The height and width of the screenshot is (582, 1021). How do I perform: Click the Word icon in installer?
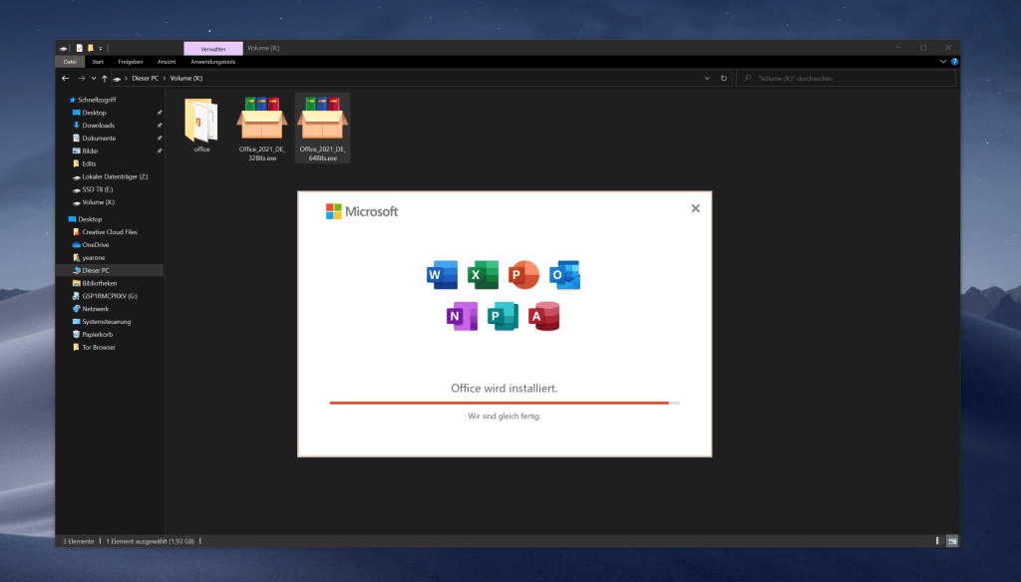click(x=442, y=275)
